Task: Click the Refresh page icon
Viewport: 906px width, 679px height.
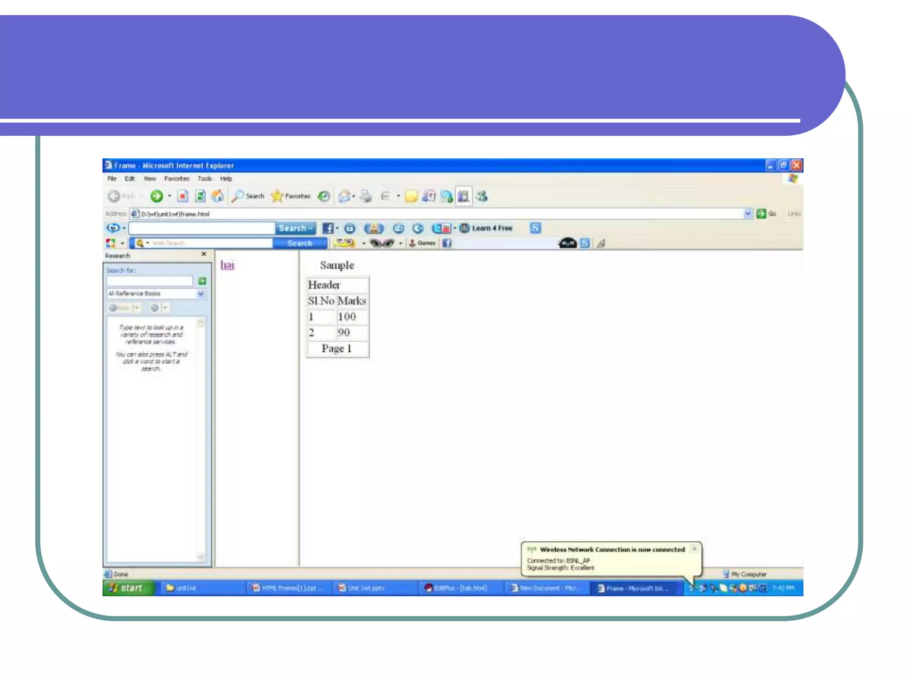Action: click(x=200, y=196)
